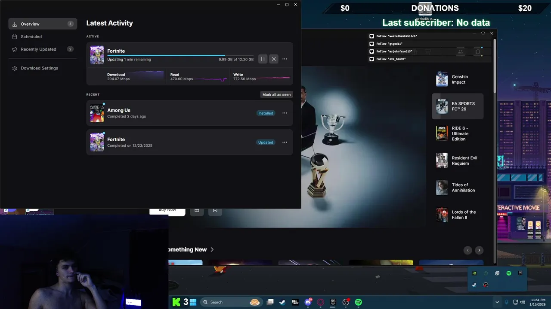
Task: Click the Fortnite thumbnail in the Active section
Action: click(x=97, y=55)
